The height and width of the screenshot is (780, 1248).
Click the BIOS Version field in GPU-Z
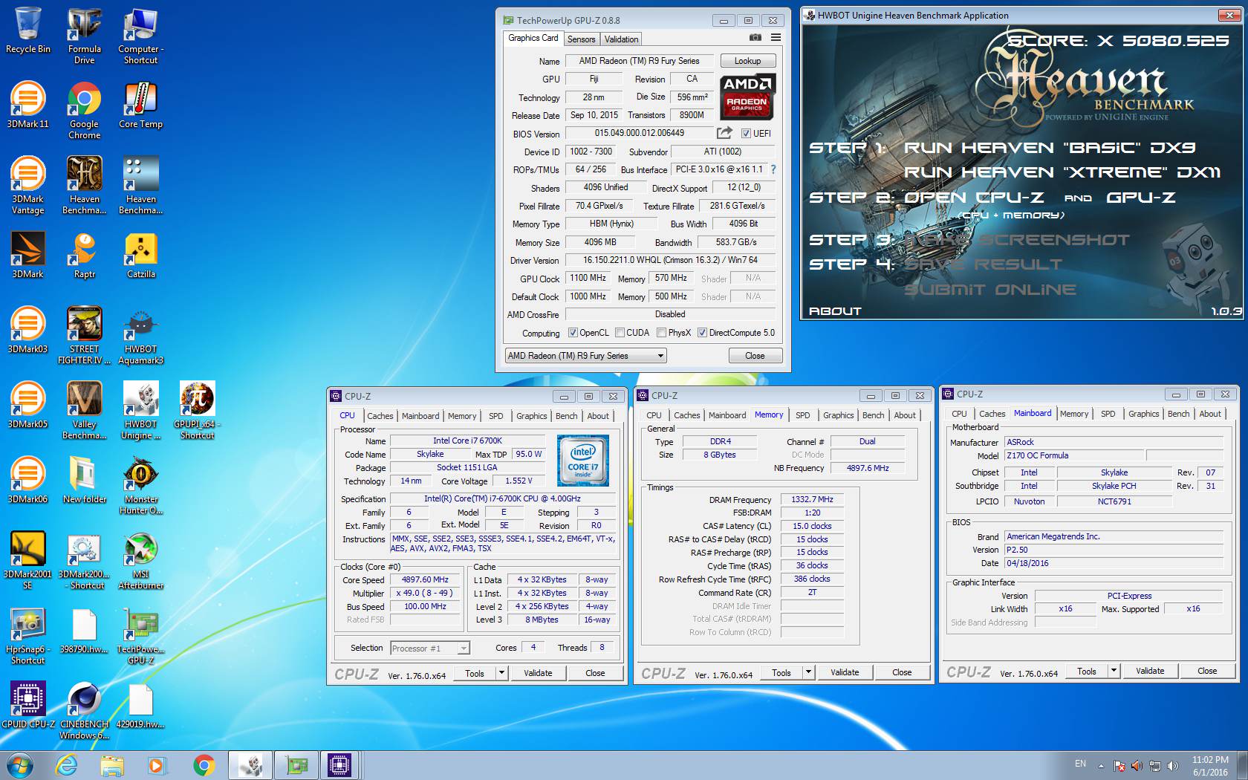pos(639,133)
